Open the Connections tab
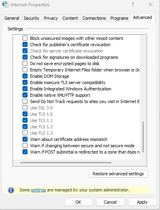Image resolution: width=160 pixels, height=210 pixels. 94,18
